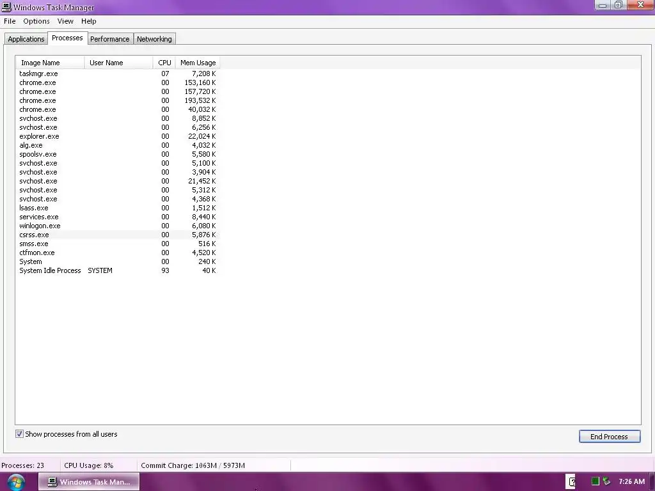
Task: Sort by Mem Usage column header
Action: pos(198,63)
